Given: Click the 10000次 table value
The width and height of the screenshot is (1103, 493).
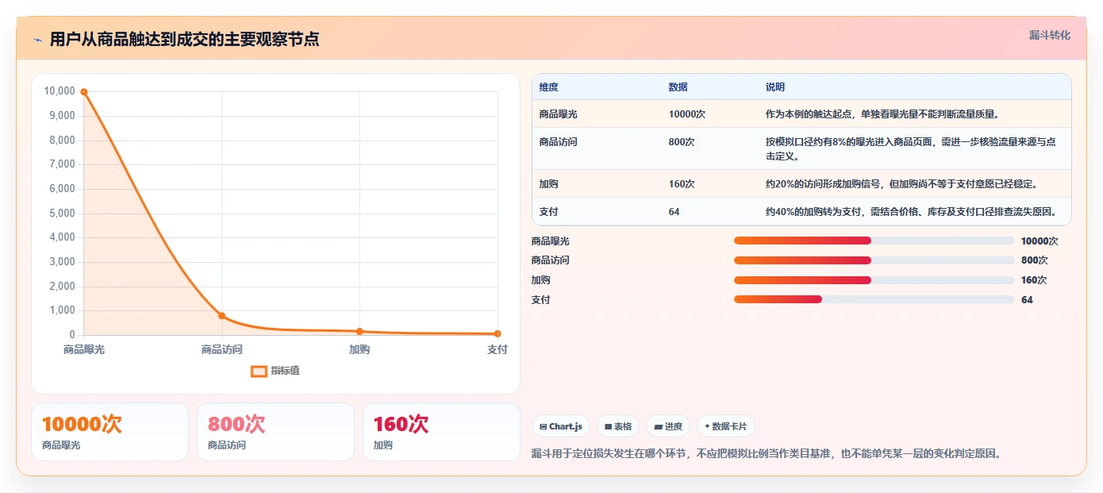Looking at the screenshot, I should point(686,114).
